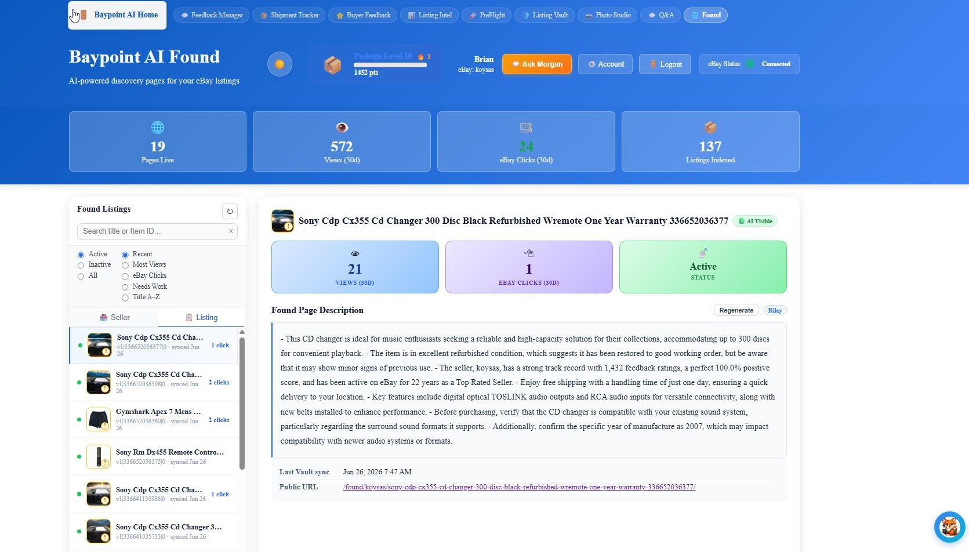Click the Pages Live globe icon
Image resolution: width=969 pixels, height=552 pixels.
[x=157, y=128]
